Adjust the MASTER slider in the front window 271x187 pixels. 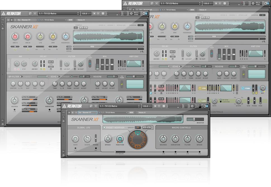tap(195, 119)
